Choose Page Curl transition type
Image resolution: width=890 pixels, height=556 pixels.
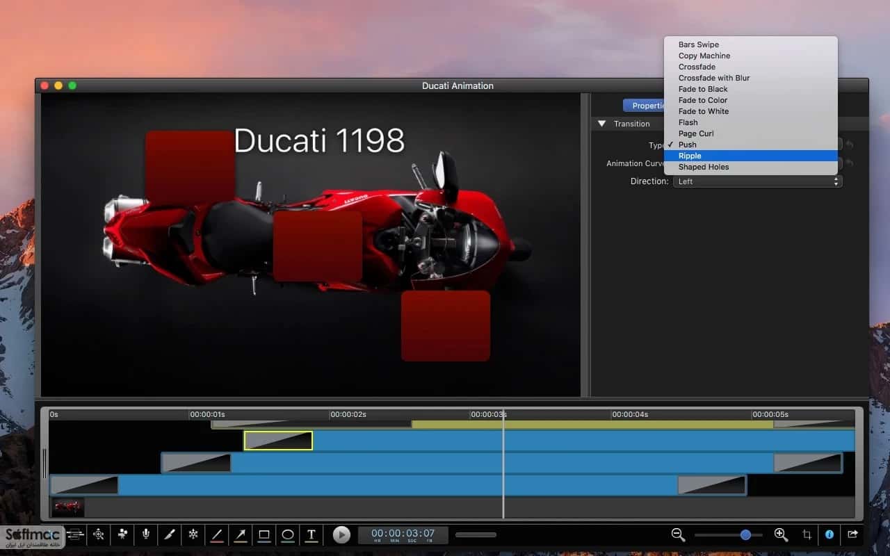pos(751,133)
